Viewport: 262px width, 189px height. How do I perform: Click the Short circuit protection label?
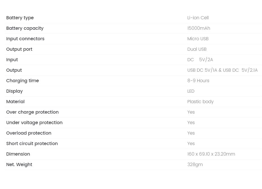coord(32,144)
